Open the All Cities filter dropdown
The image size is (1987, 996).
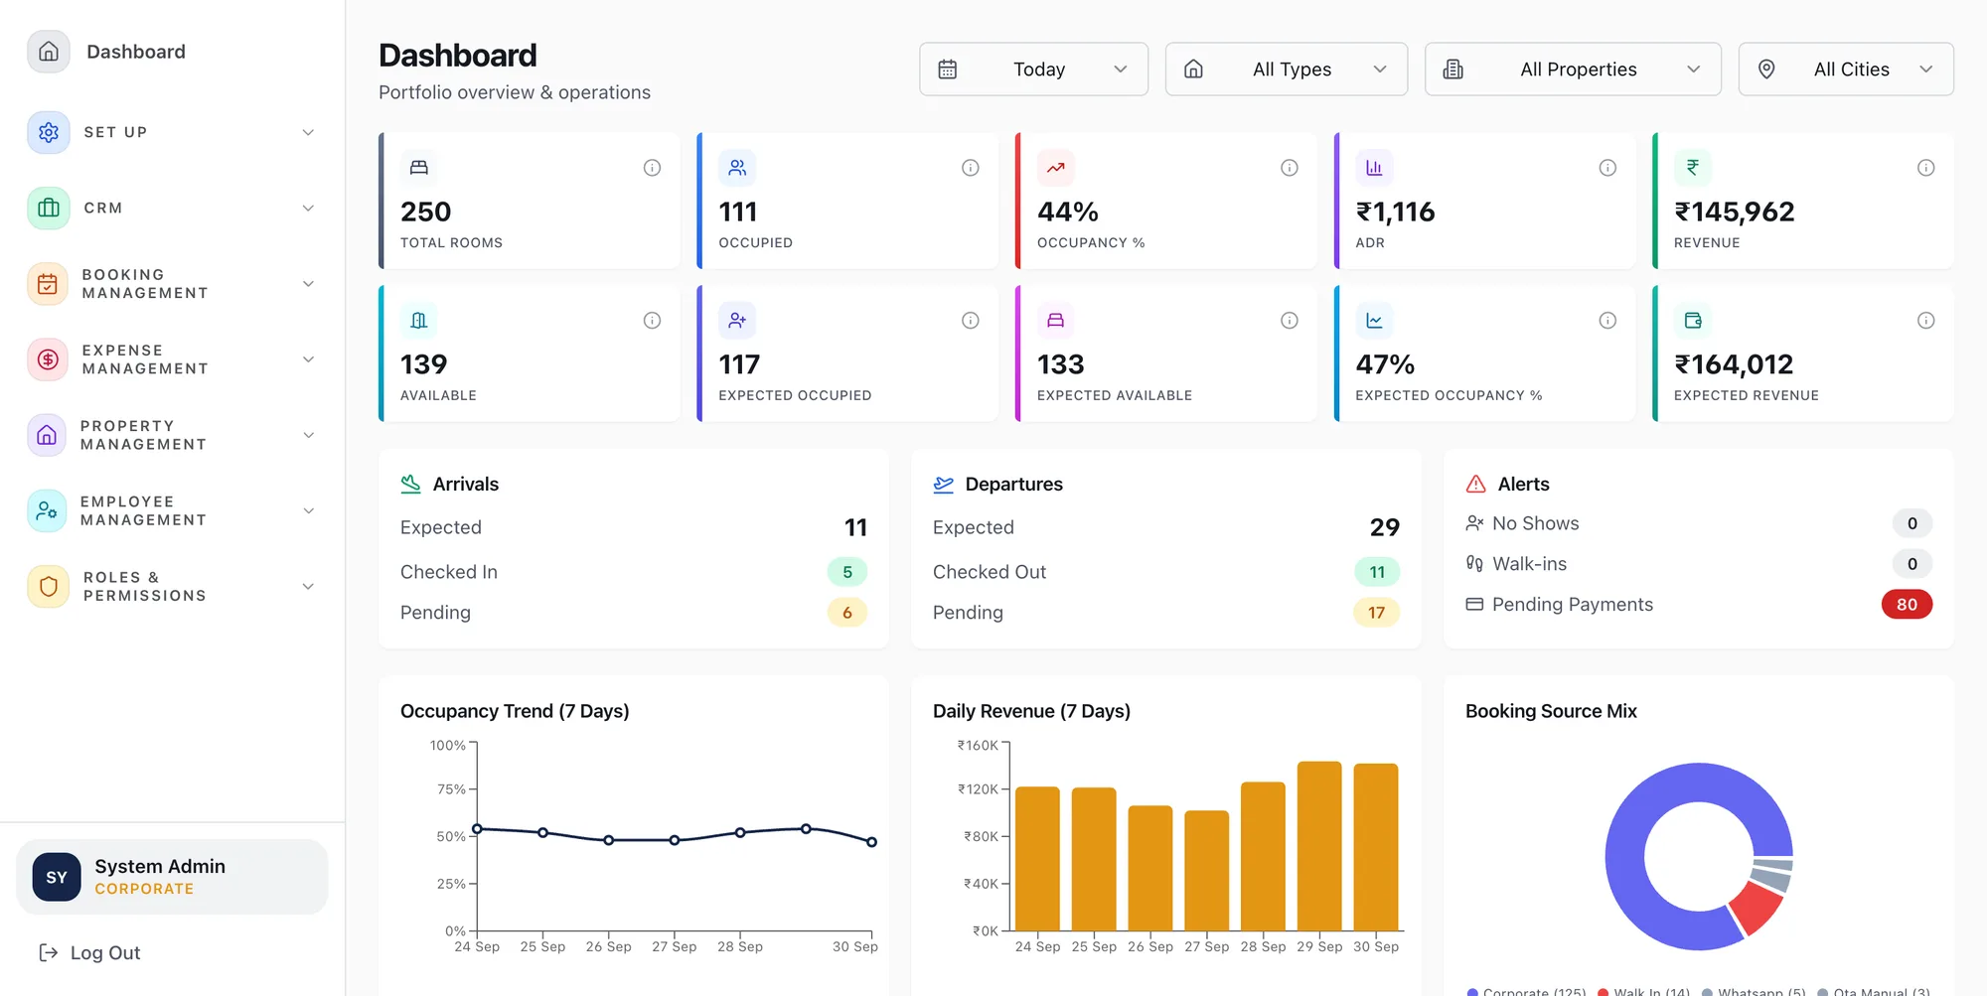point(1847,70)
